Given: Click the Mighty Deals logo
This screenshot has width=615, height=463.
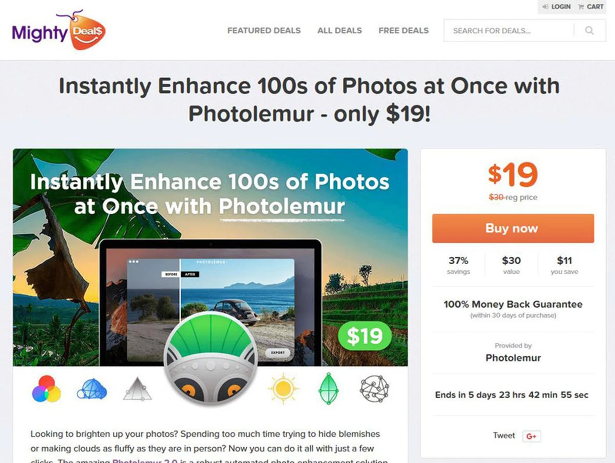Looking at the screenshot, I should [x=59, y=30].
